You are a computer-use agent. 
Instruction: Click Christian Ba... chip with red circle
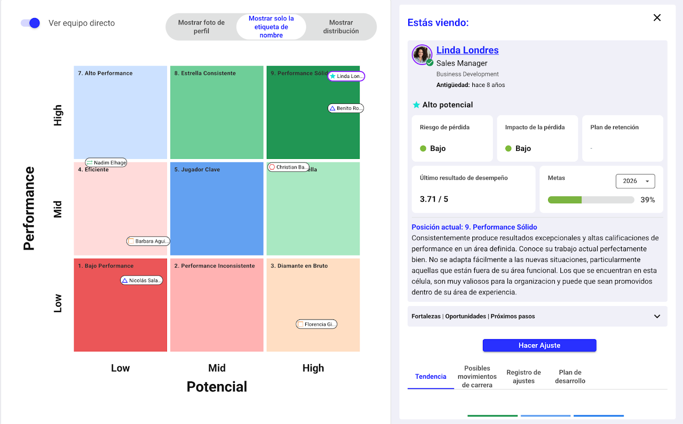(x=288, y=167)
